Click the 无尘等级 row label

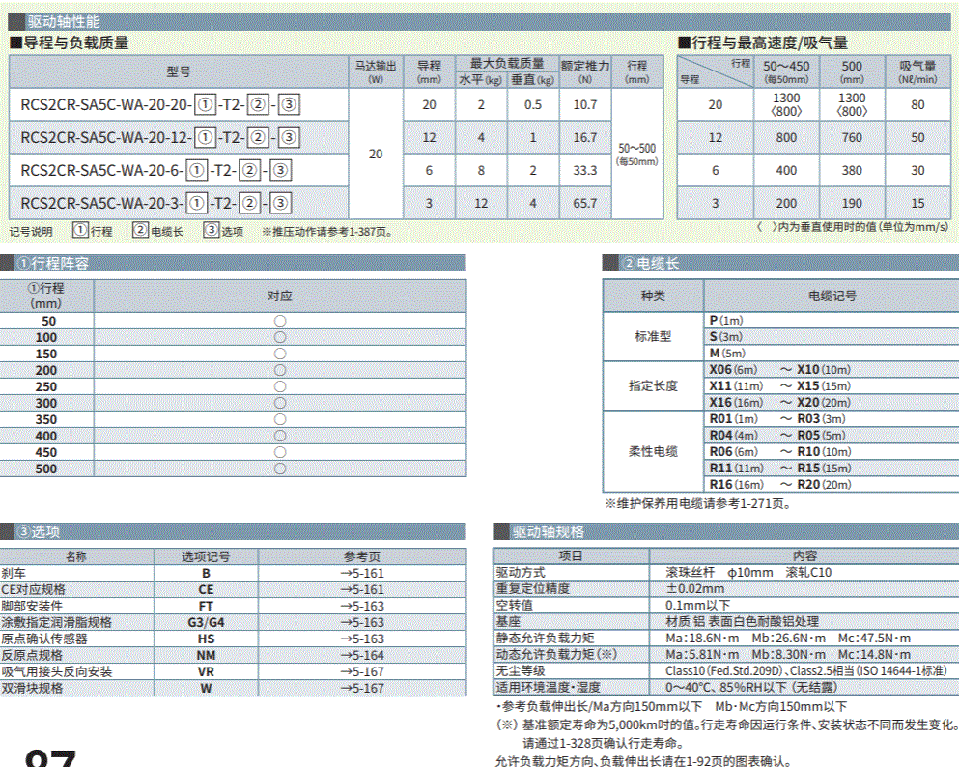tap(521, 671)
